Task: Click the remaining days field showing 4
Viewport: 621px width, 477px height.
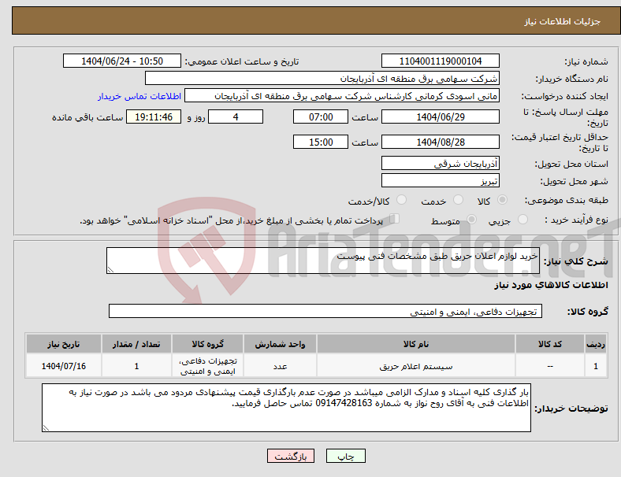Action: point(236,116)
